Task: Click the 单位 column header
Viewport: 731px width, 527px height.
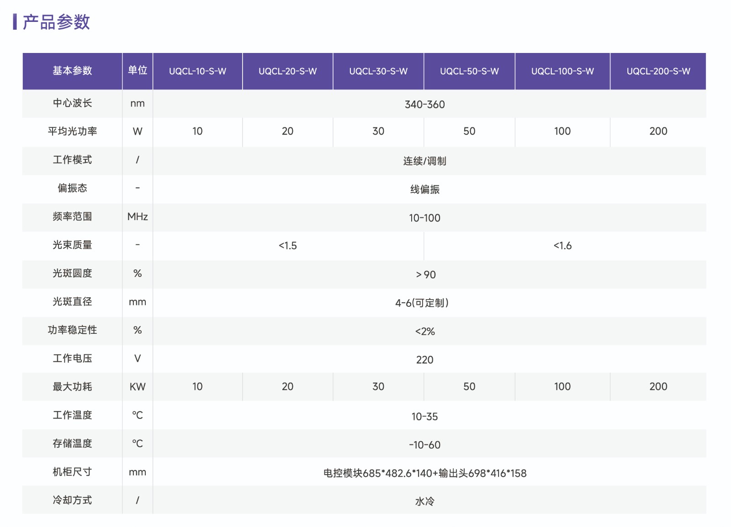Action: tap(138, 70)
